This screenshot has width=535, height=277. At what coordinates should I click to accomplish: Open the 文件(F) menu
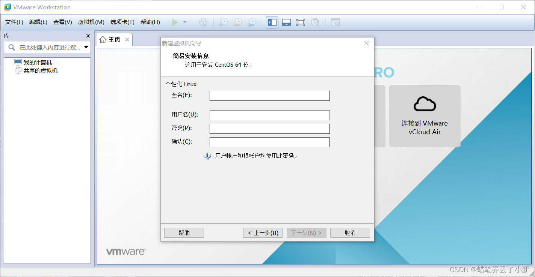tap(14, 22)
